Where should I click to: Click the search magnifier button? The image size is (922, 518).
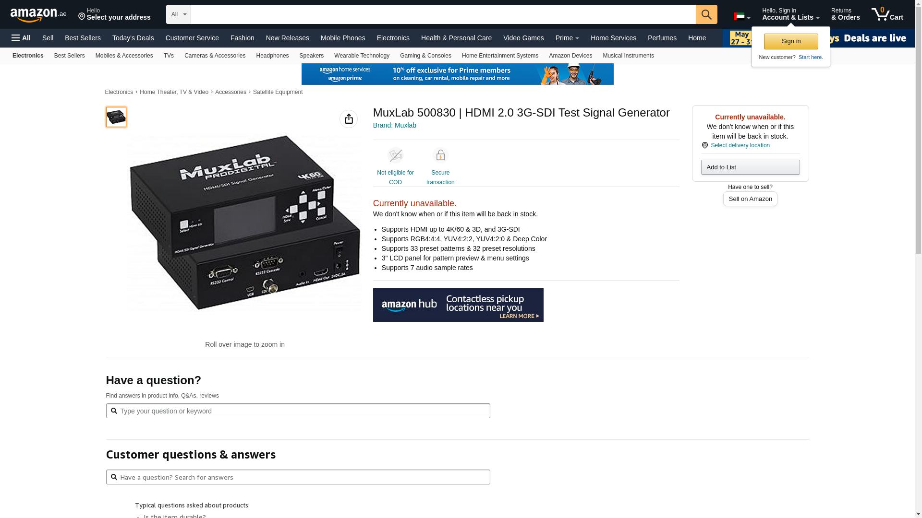point(706,14)
